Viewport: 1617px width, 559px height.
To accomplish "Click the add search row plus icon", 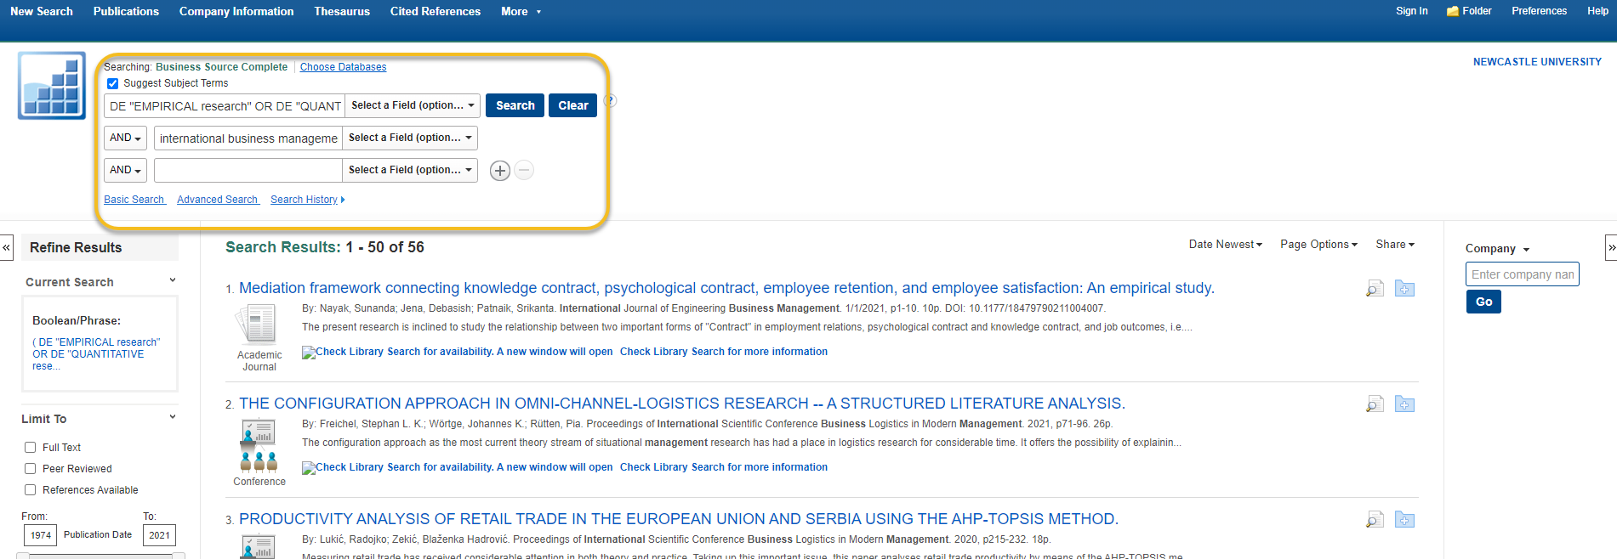I will [500, 171].
